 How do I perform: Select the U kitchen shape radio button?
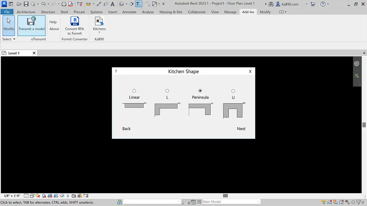click(x=233, y=91)
